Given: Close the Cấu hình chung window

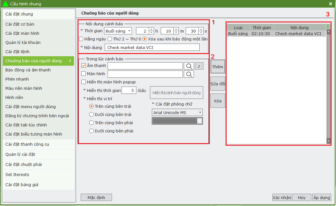Looking at the screenshot, I should click(x=331, y=4).
